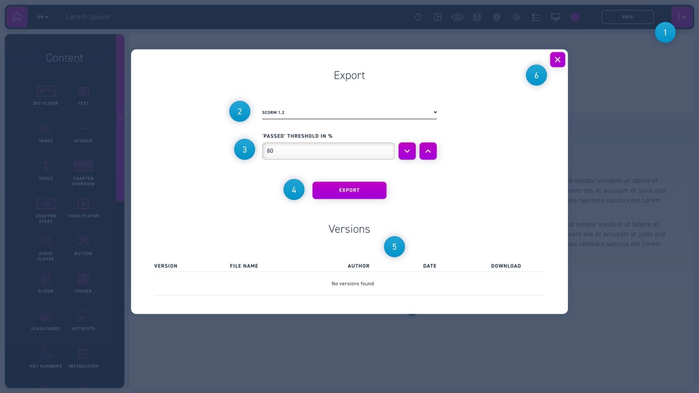Screen dimensions: 699x393
Task: Decrease threshold with down chevron button
Action: (x=407, y=151)
